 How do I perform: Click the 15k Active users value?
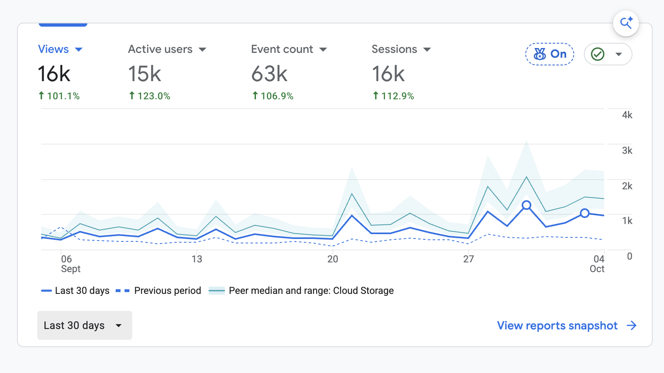145,74
